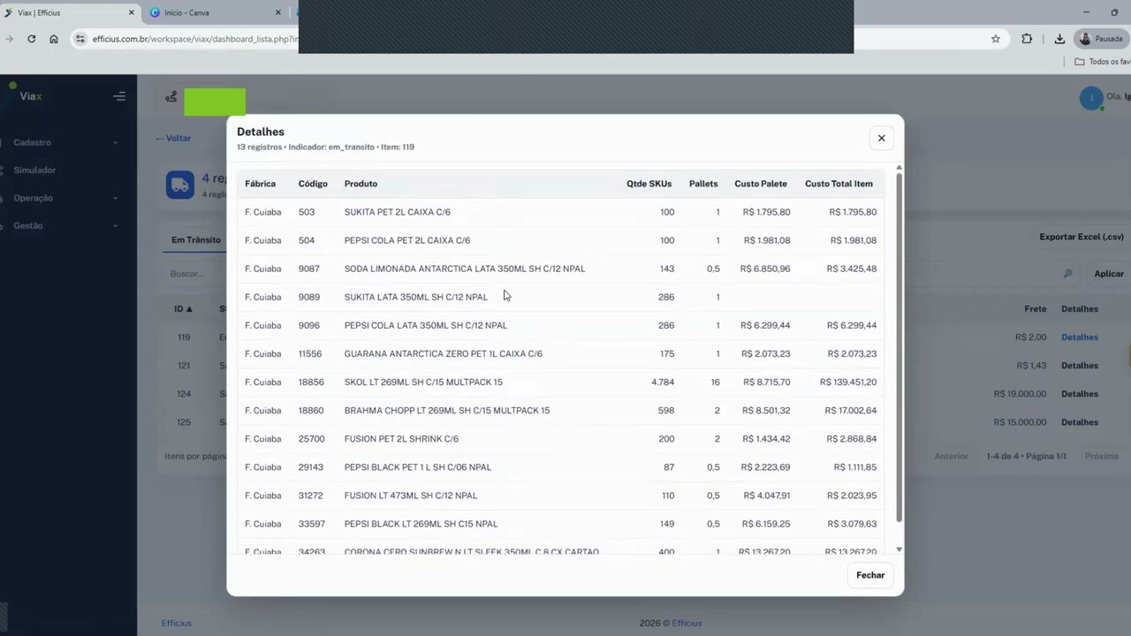This screenshot has width=1131, height=636.
Task: Expand the Operação sidebar menu
Action: coord(65,198)
